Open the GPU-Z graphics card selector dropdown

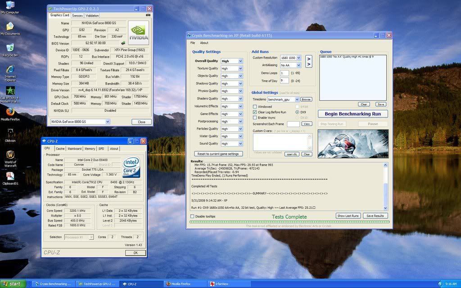[x=108, y=121]
